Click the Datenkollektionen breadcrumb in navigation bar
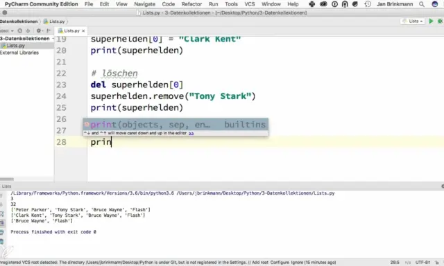444x266 pixels. [19, 21]
